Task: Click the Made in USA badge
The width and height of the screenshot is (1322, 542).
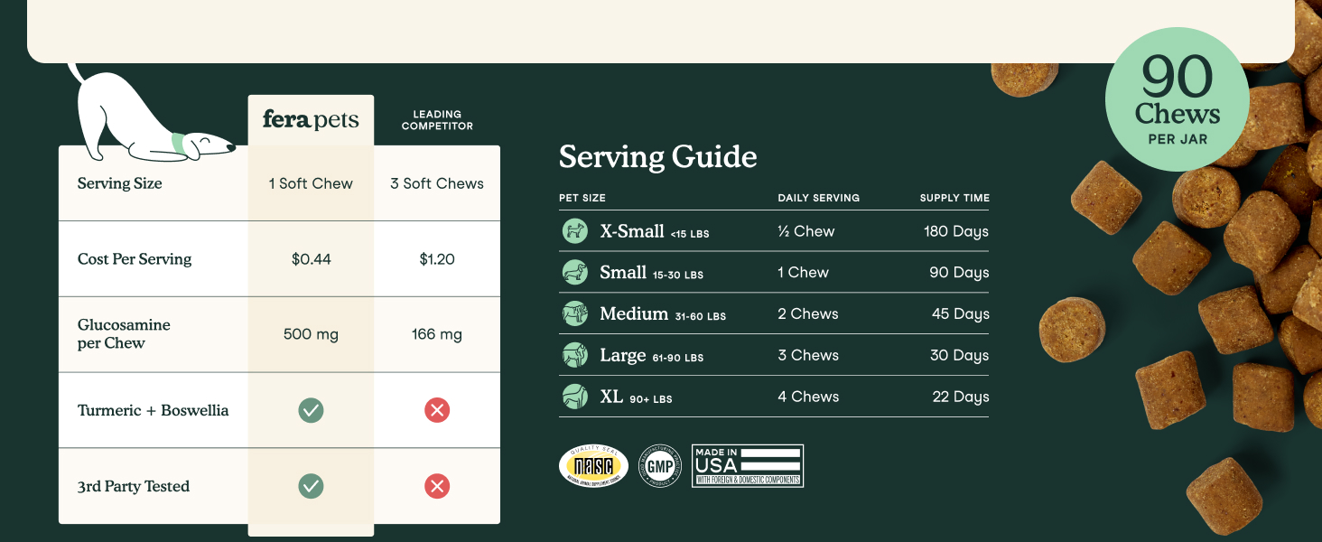Action: click(748, 466)
